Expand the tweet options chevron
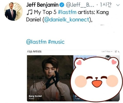 click(118, 5)
